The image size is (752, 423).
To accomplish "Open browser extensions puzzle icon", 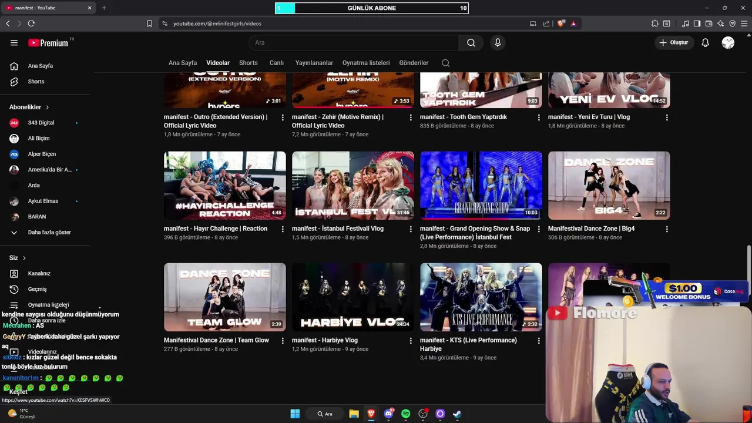I will pos(654,23).
